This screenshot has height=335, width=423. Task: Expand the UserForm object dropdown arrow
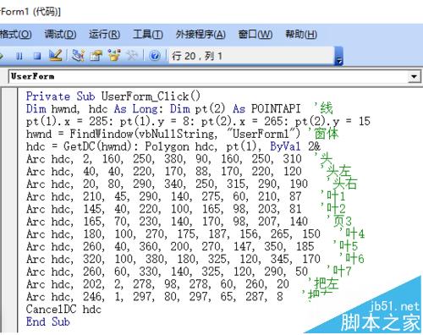[414, 76]
